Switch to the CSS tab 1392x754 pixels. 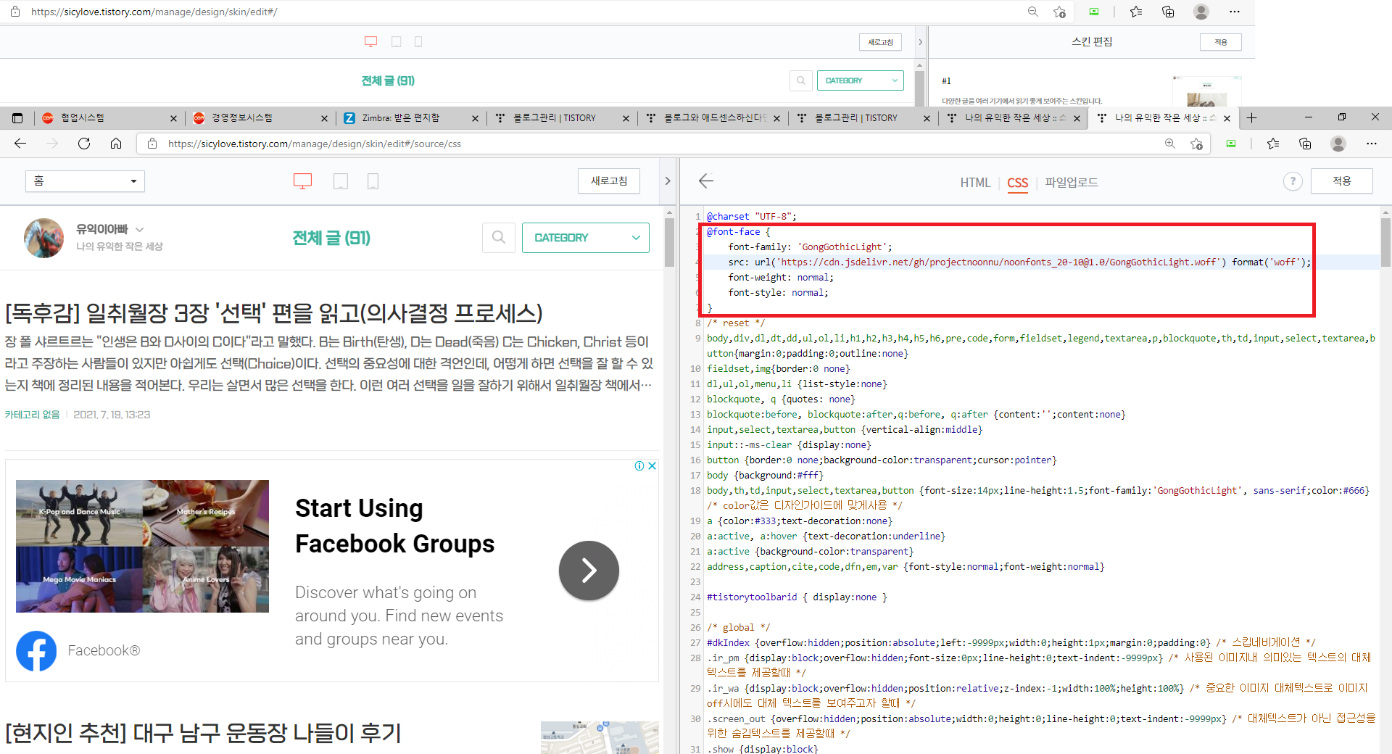(1018, 183)
